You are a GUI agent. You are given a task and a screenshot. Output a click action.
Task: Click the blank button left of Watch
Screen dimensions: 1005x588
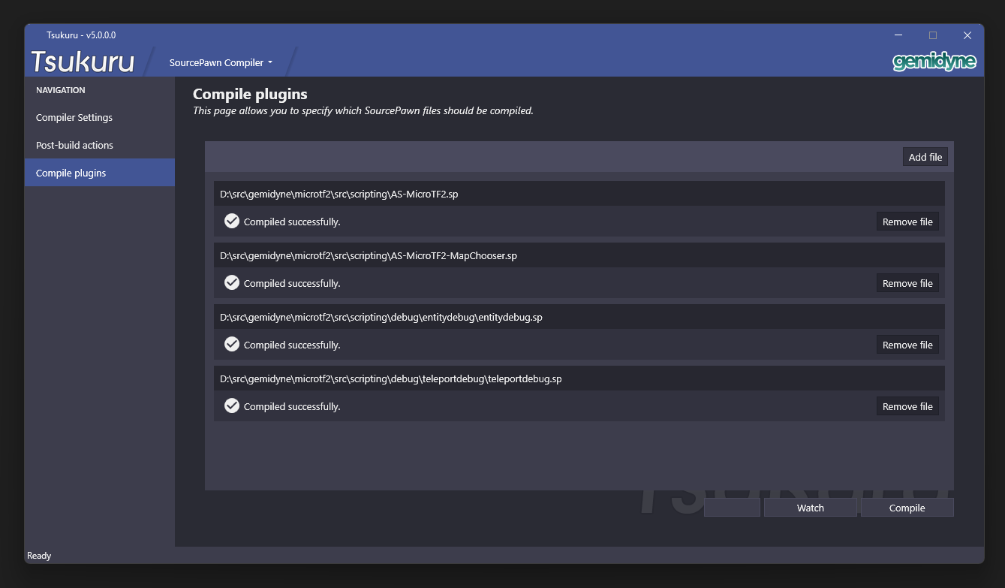732,508
